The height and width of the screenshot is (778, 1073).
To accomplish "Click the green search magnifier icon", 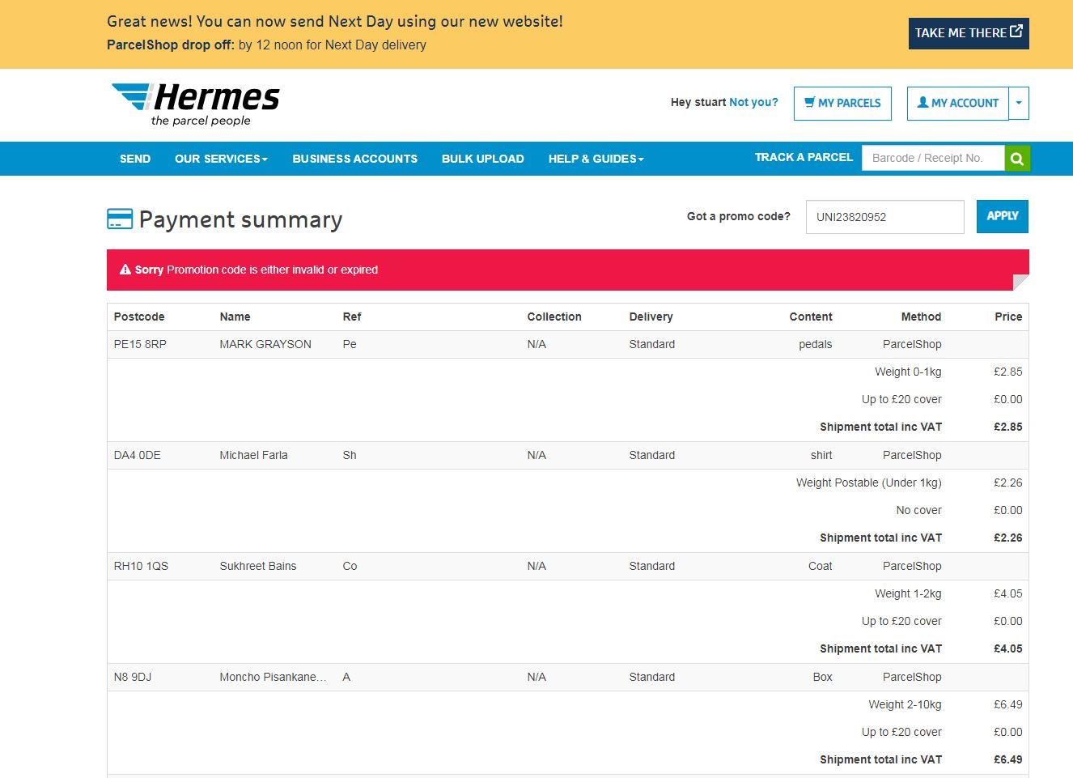I will point(1016,159).
